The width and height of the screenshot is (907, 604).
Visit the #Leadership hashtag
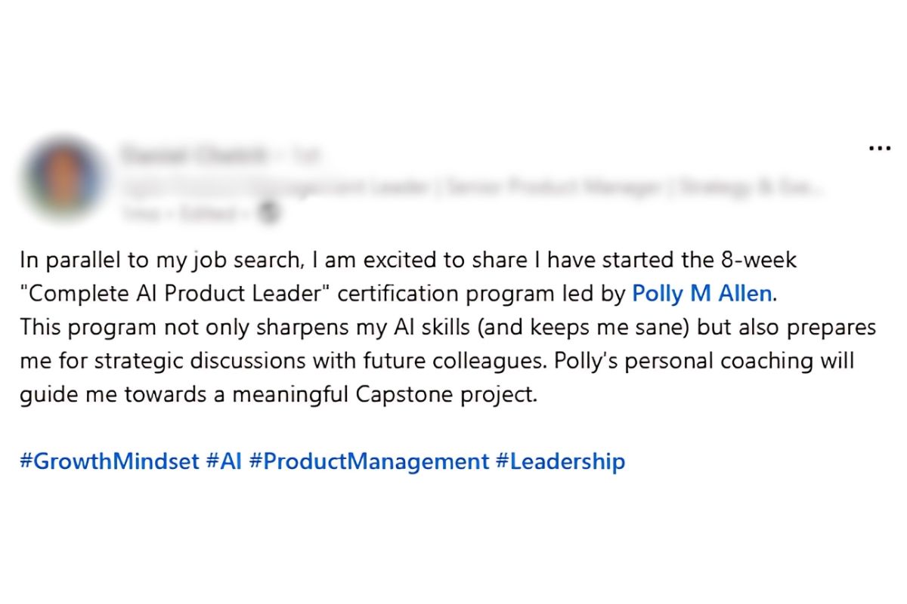pyautogui.click(x=560, y=461)
